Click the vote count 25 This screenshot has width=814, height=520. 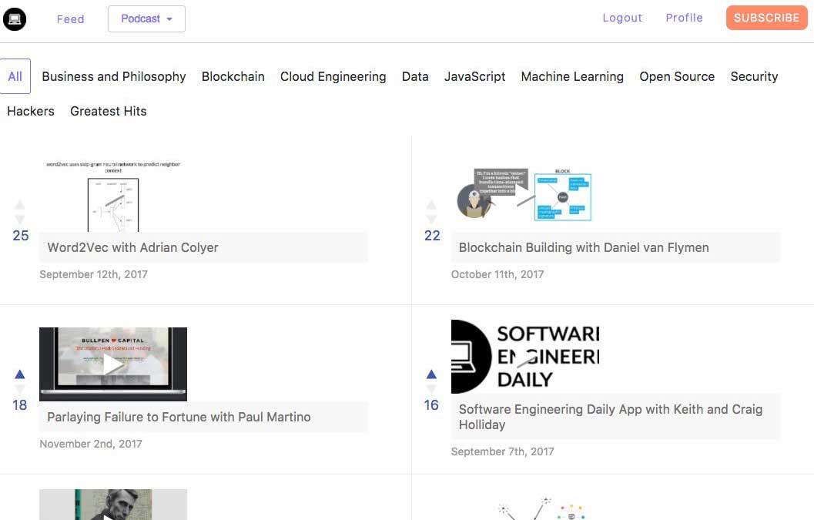click(x=21, y=235)
